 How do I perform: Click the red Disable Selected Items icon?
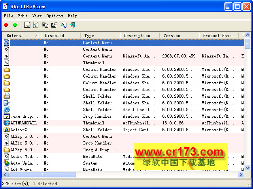6,25
